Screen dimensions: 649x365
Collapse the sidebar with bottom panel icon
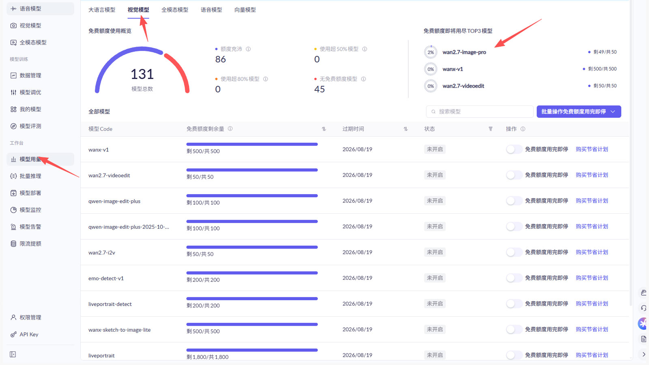pyautogui.click(x=13, y=354)
